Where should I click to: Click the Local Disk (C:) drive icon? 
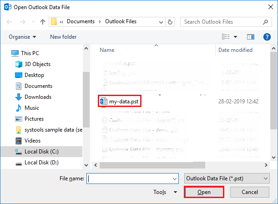(18, 152)
